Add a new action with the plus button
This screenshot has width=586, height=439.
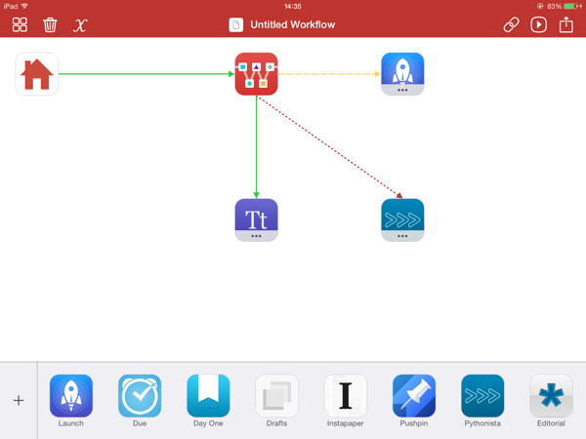tap(19, 401)
